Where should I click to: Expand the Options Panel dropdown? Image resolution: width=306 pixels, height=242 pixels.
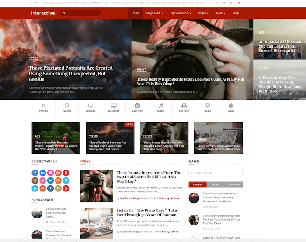pyautogui.click(x=181, y=13)
